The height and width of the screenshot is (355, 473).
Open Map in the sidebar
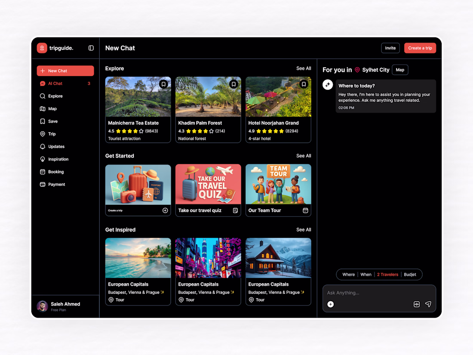coord(65,109)
